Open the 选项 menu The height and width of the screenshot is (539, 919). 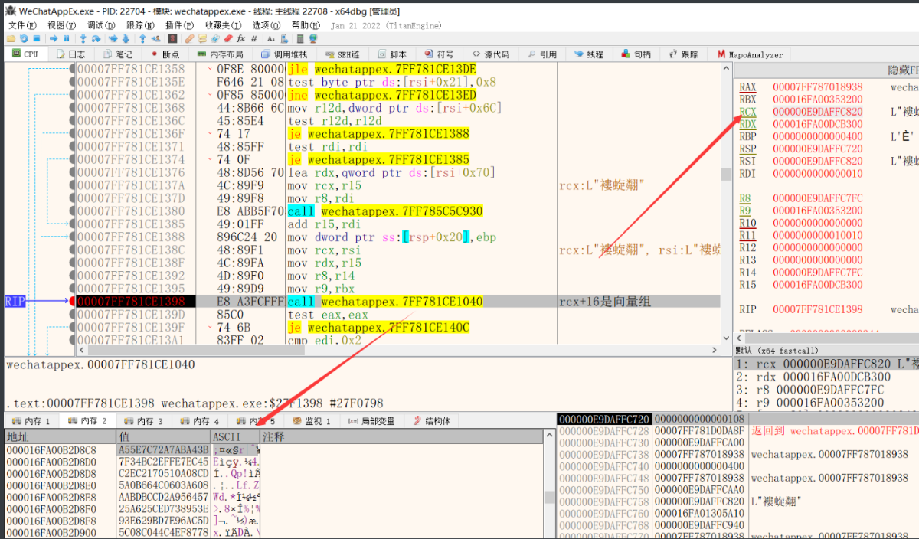pyautogui.click(x=267, y=25)
